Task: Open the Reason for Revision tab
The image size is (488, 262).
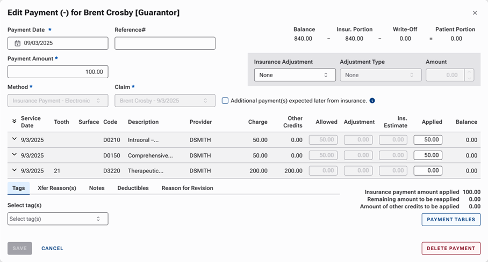Action: 187,188
